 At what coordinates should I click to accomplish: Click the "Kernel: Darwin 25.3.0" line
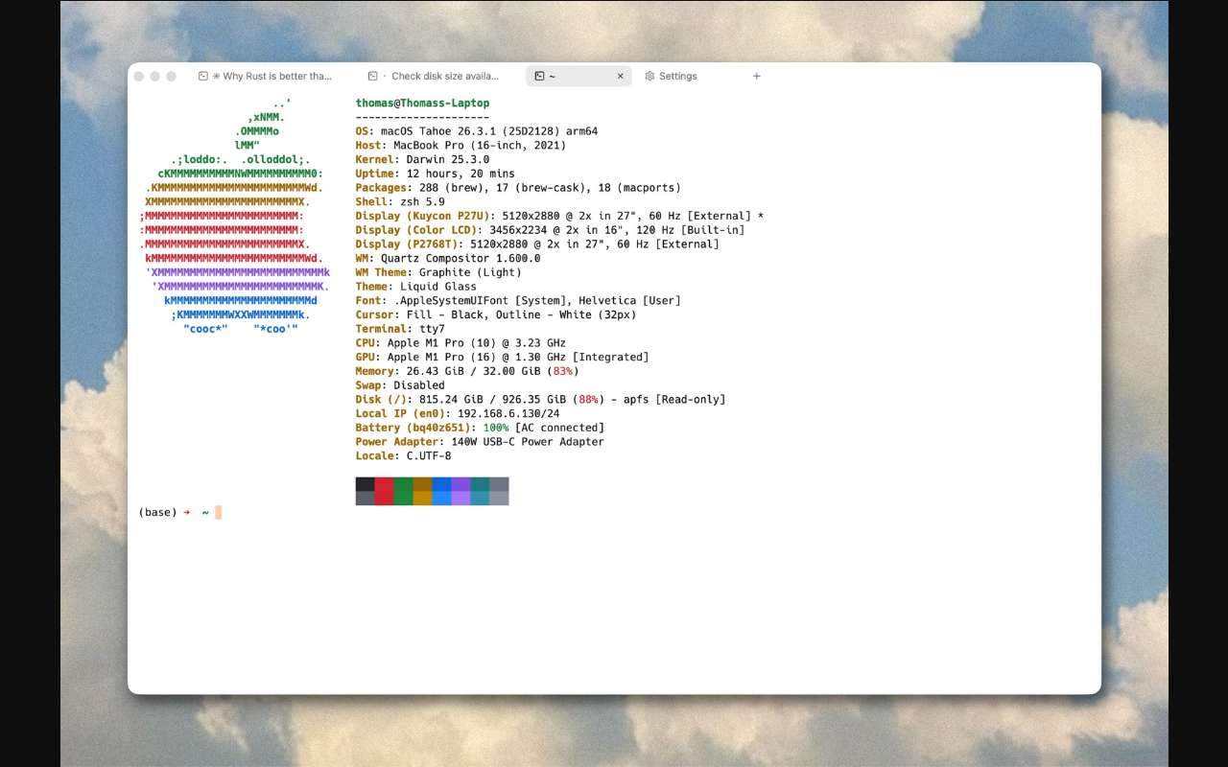(x=422, y=160)
